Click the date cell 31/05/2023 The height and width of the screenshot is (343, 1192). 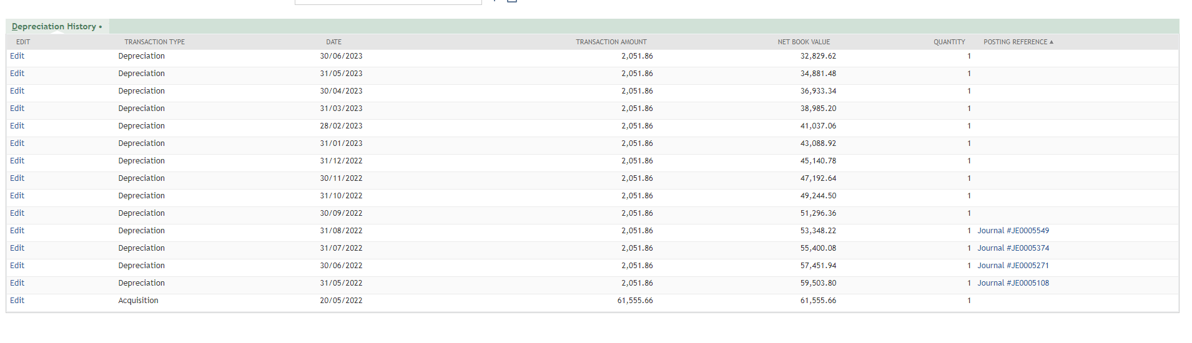pos(341,74)
